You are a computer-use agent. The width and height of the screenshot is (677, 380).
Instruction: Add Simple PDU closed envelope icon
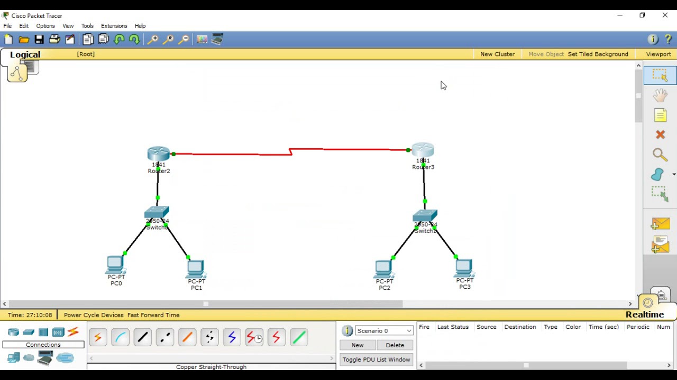[660, 224]
